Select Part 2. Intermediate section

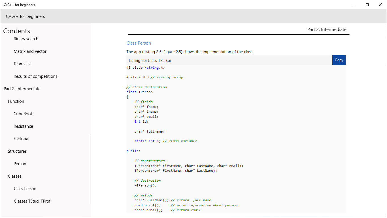click(x=22, y=89)
